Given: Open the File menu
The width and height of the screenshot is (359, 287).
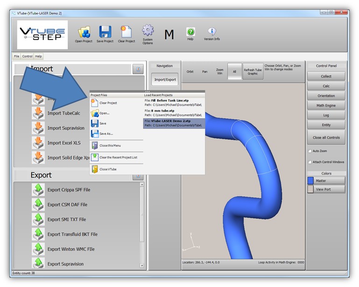Looking at the screenshot, I should pyautogui.click(x=17, y=56).
